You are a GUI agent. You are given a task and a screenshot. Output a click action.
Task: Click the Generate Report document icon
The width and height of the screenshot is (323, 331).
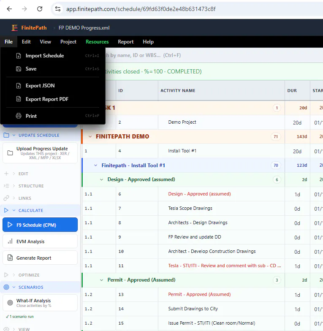click(x=10, y=258)
